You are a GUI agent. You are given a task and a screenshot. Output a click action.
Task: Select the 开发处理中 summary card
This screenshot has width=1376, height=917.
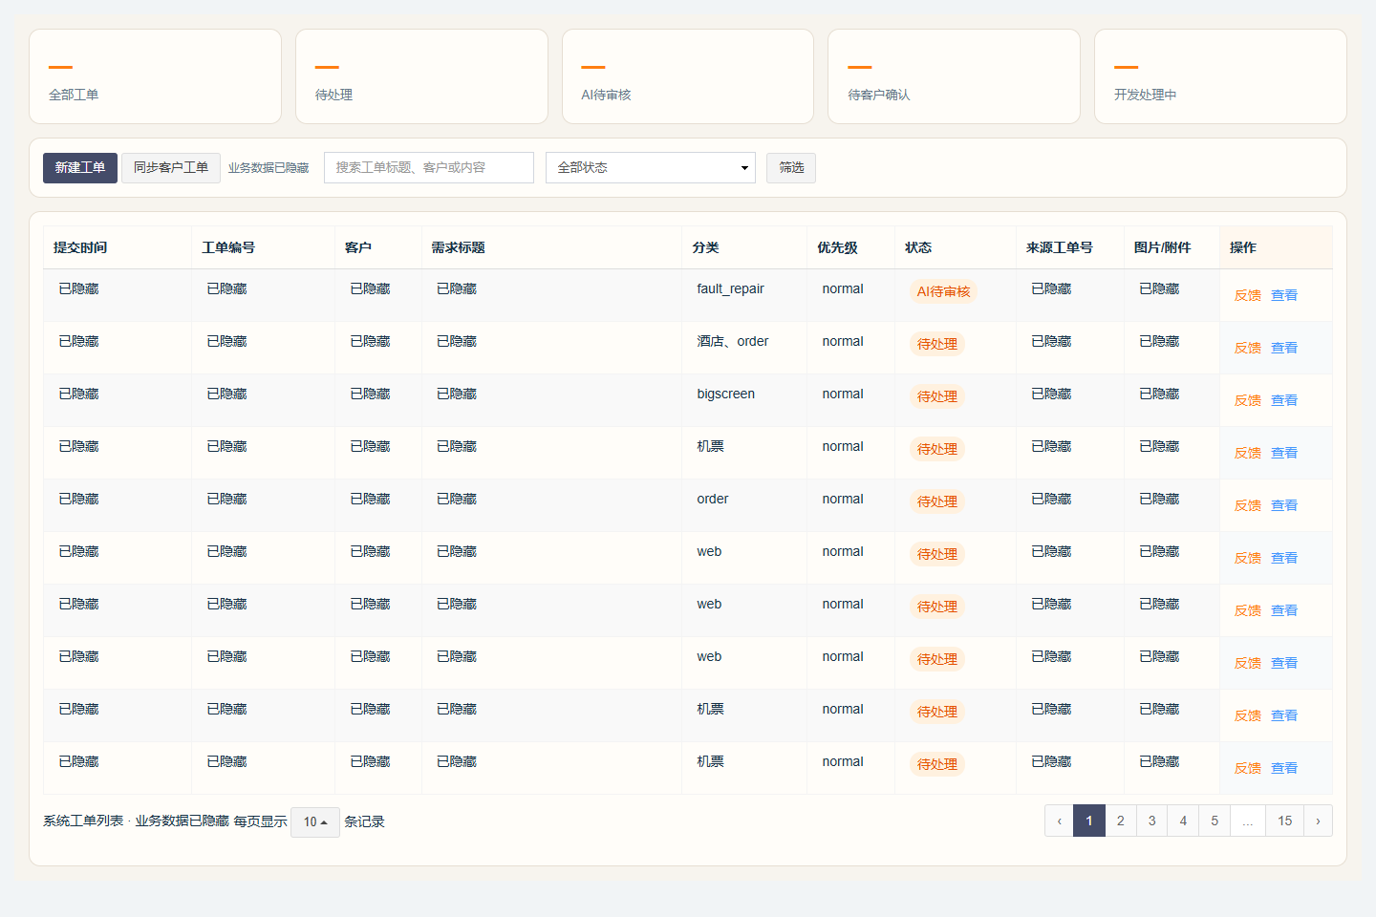click(1220, 76)
